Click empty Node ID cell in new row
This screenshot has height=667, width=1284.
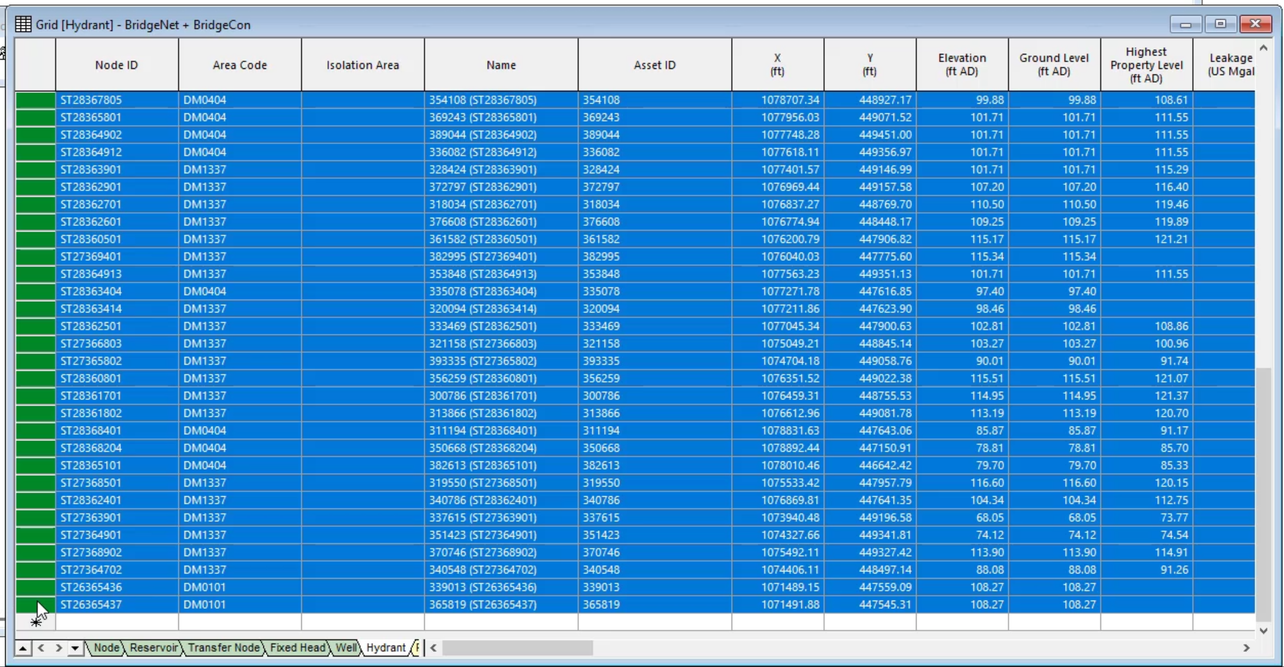click(117, 622)
